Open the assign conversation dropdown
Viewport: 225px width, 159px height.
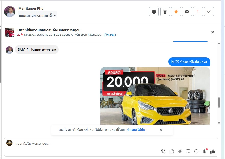coord(38,14)
